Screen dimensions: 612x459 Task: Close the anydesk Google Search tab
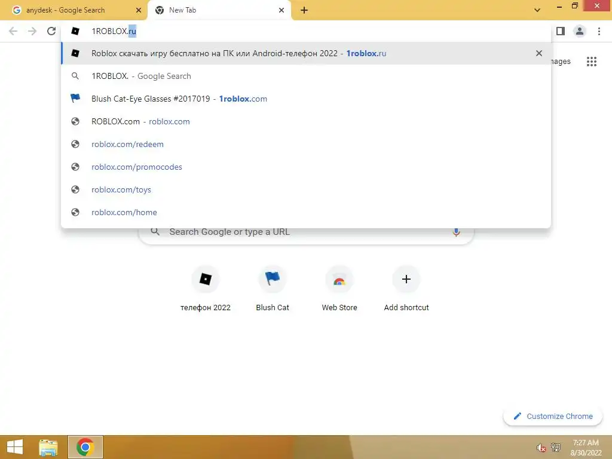point(139,10)
